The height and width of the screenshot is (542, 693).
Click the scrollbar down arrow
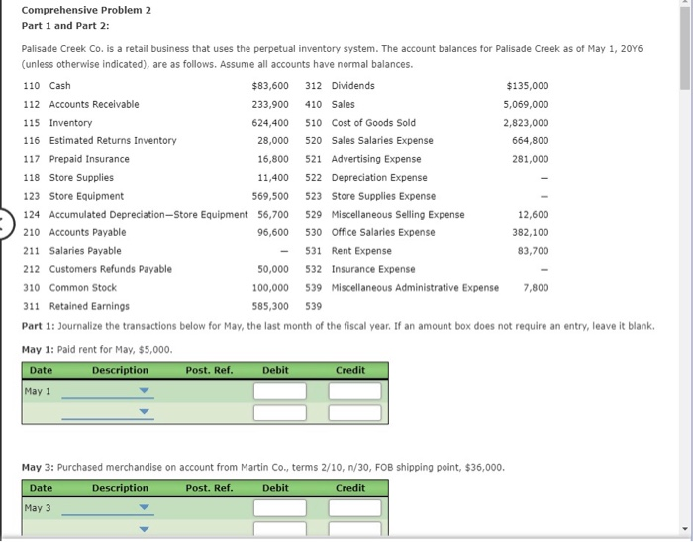pyautogui.click(x=685, y=529)
